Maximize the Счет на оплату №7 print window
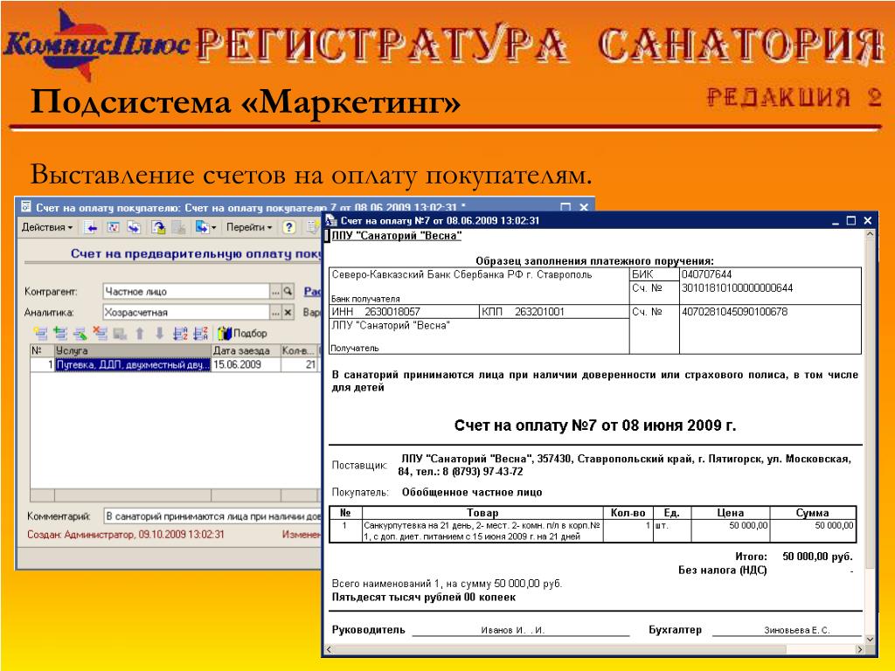 [851, 221]
